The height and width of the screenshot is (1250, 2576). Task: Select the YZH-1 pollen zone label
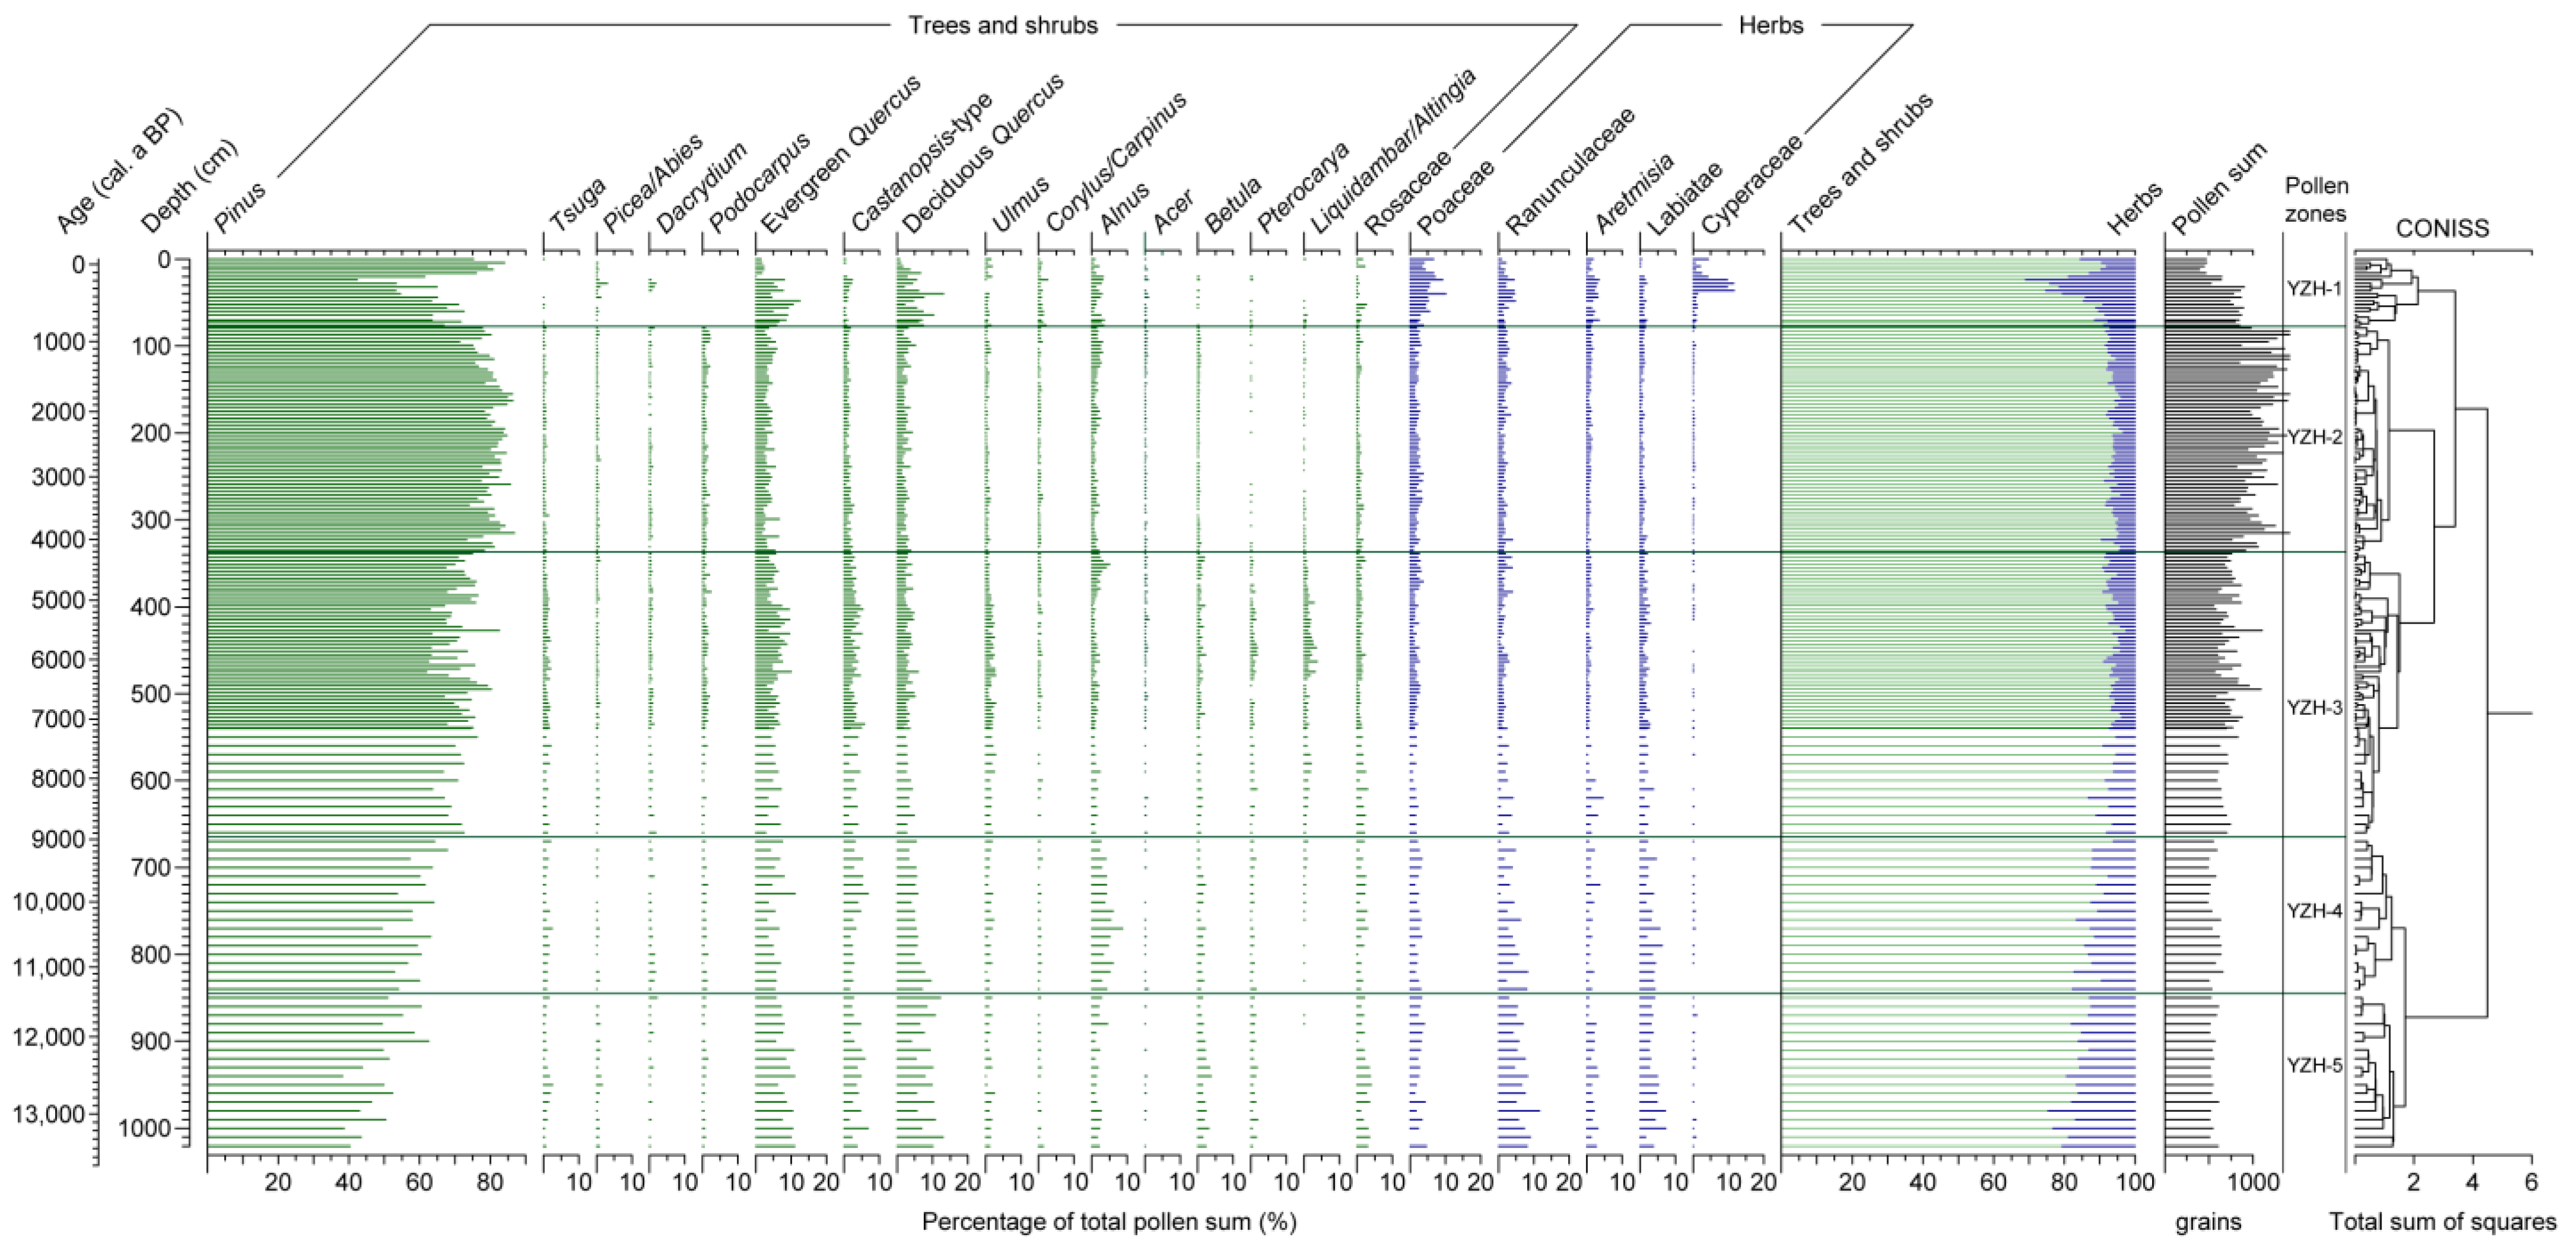point(2313,289)
